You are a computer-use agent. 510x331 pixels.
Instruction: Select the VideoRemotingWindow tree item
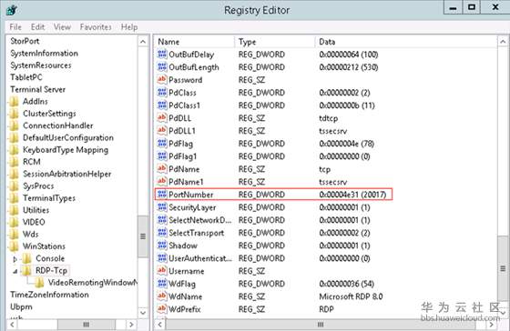point(93,283)
